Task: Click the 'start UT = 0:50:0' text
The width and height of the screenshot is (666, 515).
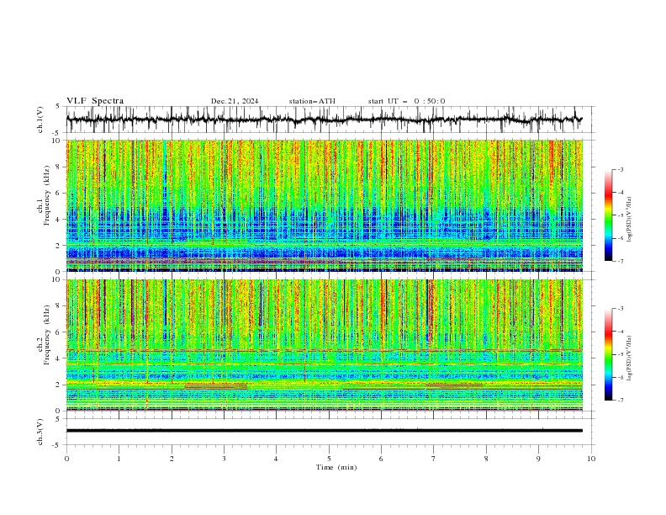Action: point(406,101)
